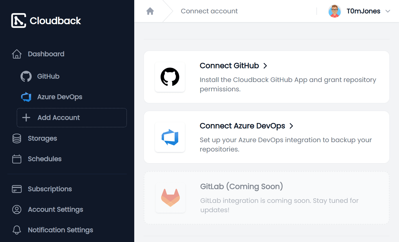Click the Notification Settings bell icon
399x242 pixels.
[17, 230]
